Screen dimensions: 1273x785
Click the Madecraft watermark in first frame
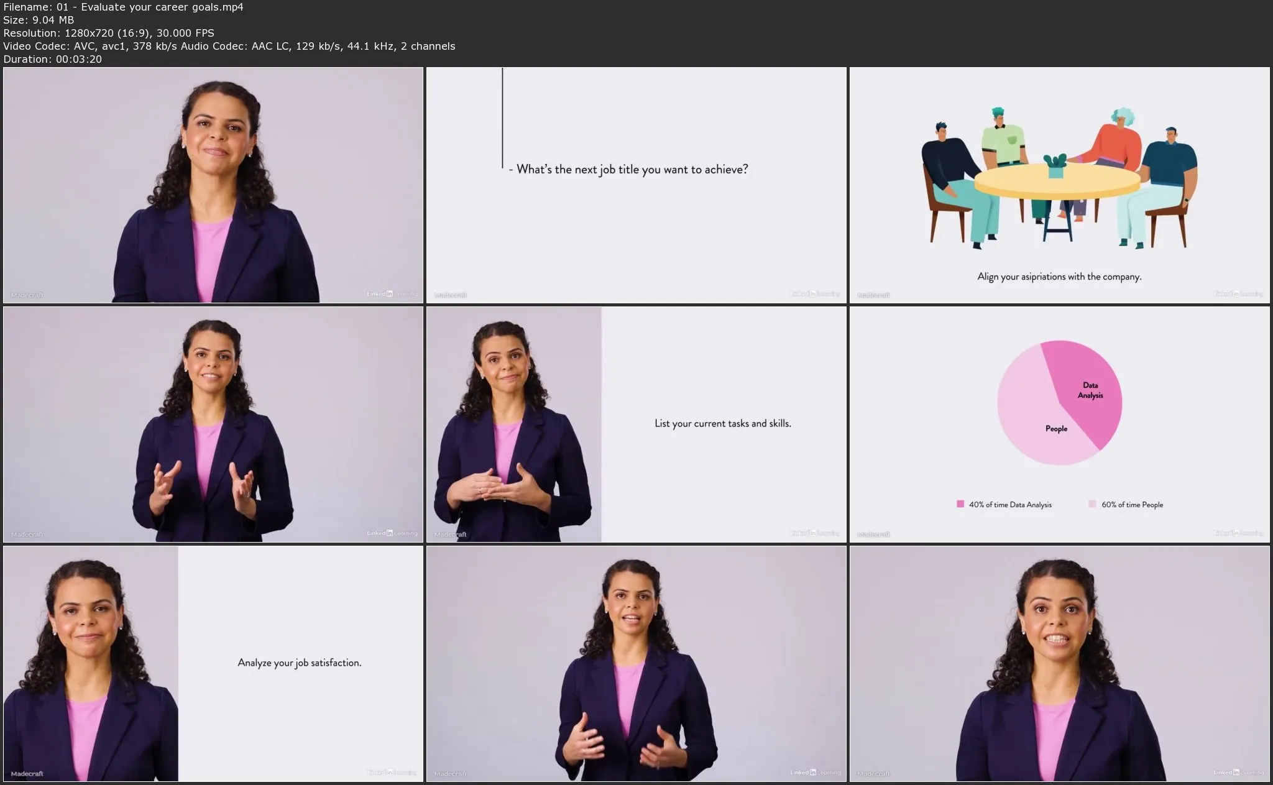coord(27,295)
